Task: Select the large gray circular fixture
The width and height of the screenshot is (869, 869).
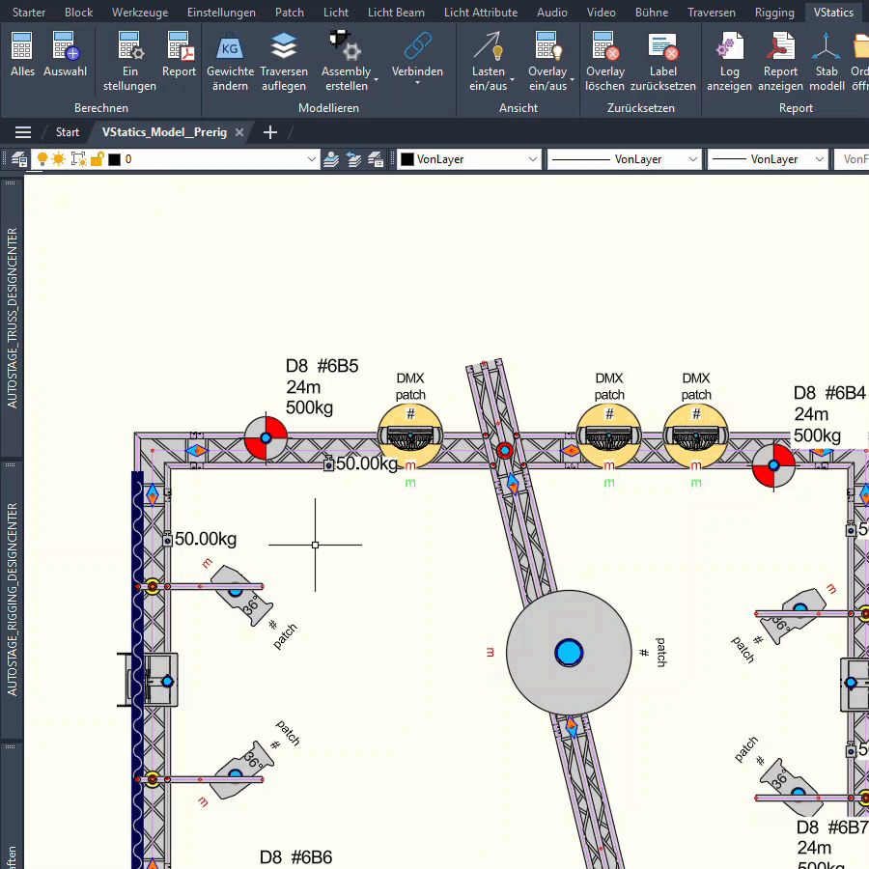Action: click(x=569, y=653)
